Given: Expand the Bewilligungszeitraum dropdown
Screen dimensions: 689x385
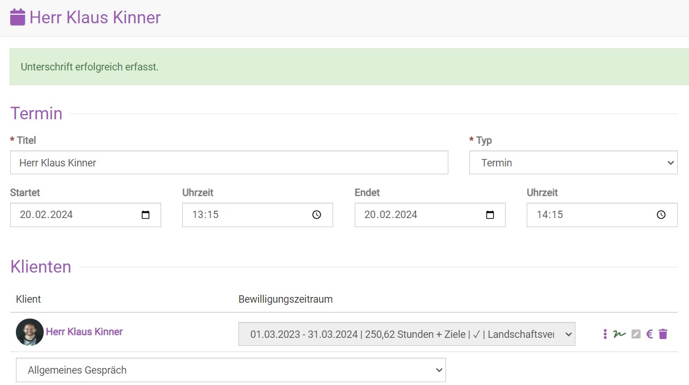Looking at the screenshot, I should click(406, 334).
